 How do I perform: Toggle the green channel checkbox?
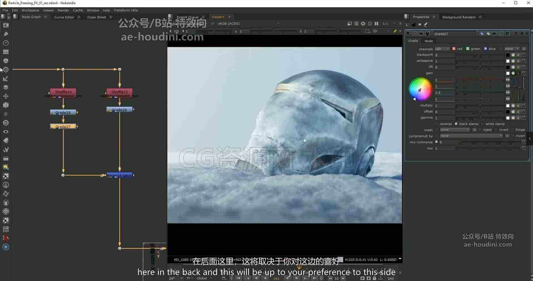[x=468, y=48]
